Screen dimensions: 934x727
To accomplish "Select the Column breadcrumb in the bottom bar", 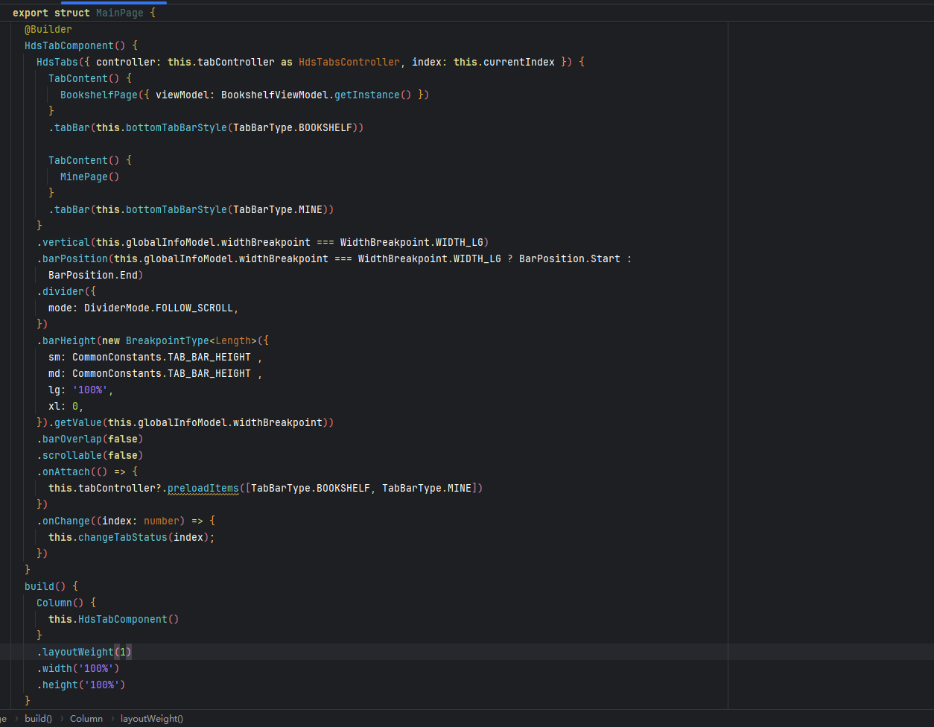I will tap(86, 719).
